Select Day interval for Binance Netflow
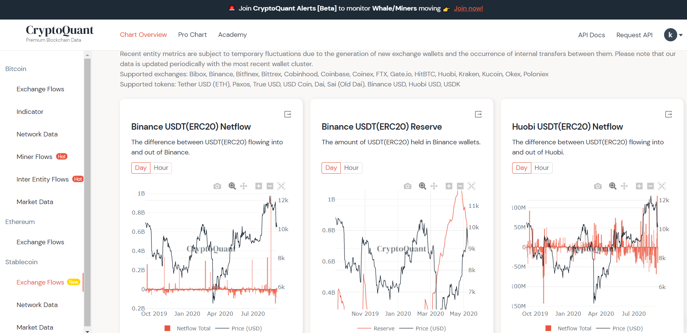 pos(141,168)
